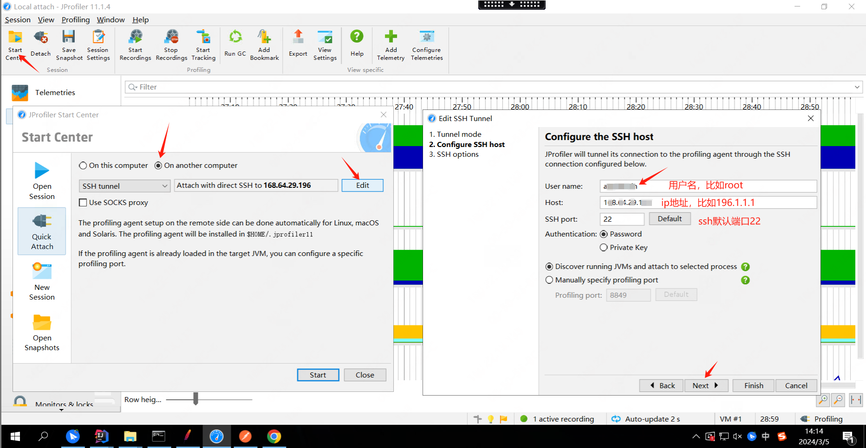Click zoom out magnifier at bottom right
The height and width of the screenshot is (448, 866).
coord(838,399)
